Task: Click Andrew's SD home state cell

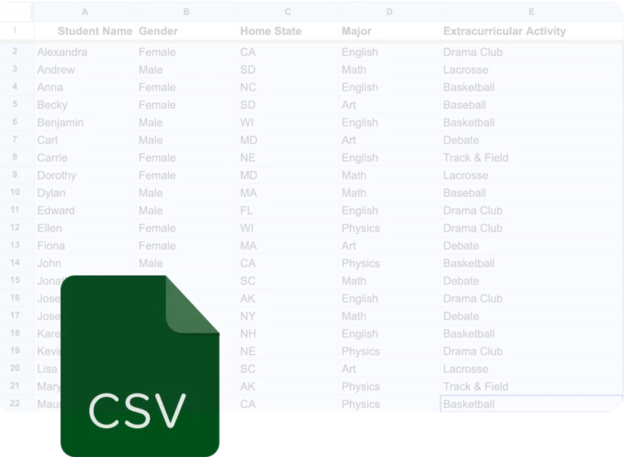Action: pyautogui.click(x=288, y=70)
